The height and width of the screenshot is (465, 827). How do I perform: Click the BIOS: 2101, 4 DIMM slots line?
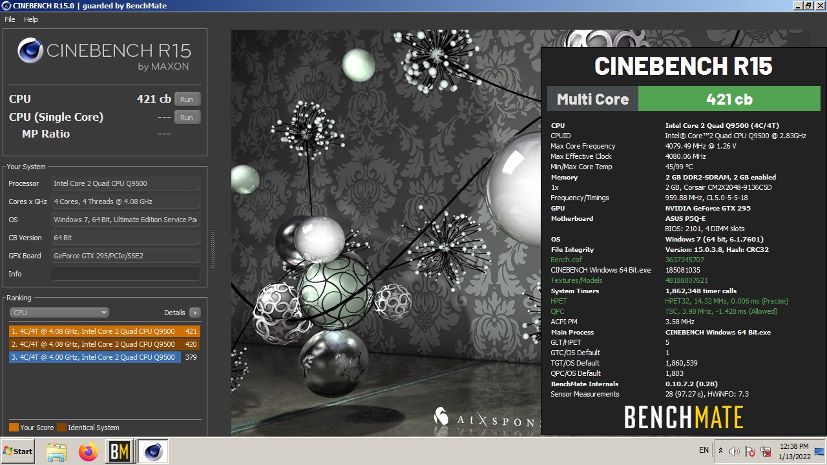(x=705, y=229)
